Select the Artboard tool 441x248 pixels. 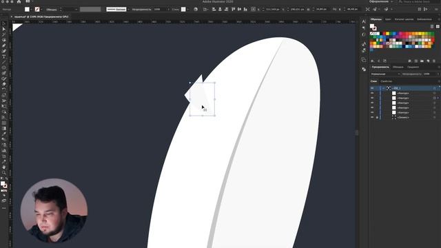3,156
